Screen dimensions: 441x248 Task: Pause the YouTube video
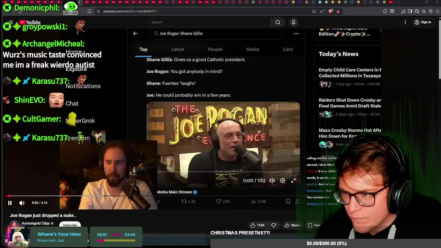pyautogui.click(x=10, y=203)
